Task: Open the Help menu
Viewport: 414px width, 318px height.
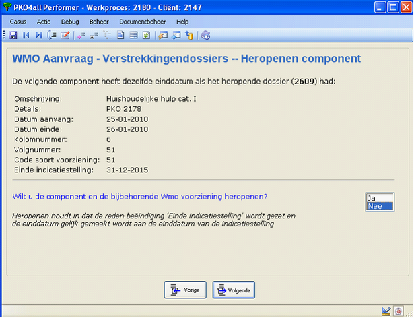Action: 182,22
